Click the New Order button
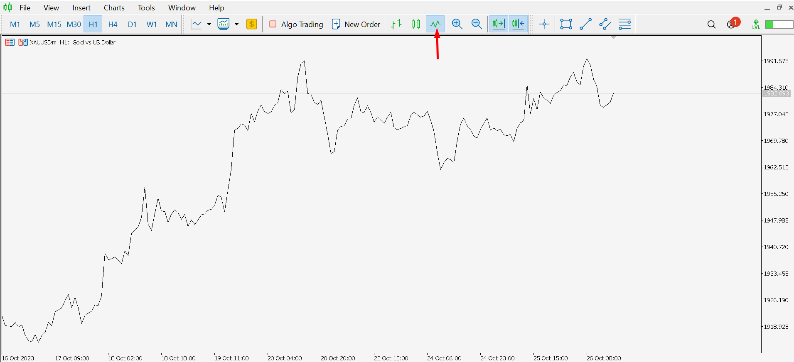794x362 pixels. pos(356,24)
